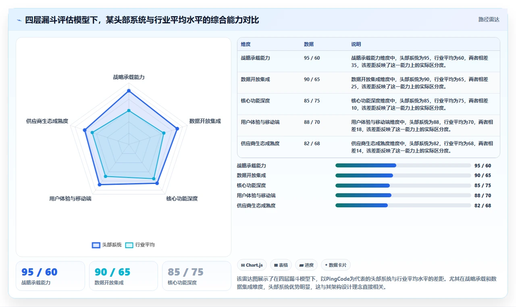Click the 供应商生态成熟度 radar axis label

[x=47, y=121]
